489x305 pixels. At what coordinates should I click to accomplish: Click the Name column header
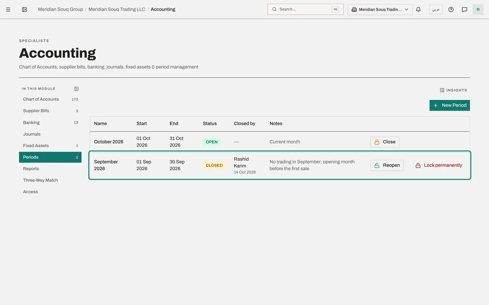pyautogui.click(x=100, y=124)
